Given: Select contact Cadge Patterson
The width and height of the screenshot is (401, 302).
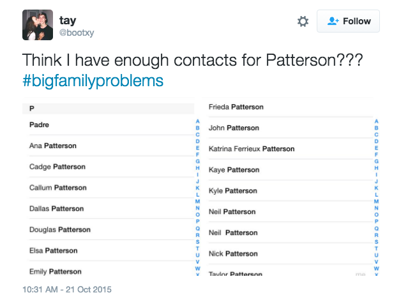Looking at the screenshot, I should 112,167.
